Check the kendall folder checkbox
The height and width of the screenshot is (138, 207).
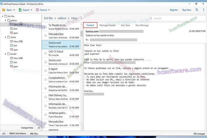coord(9,54)
